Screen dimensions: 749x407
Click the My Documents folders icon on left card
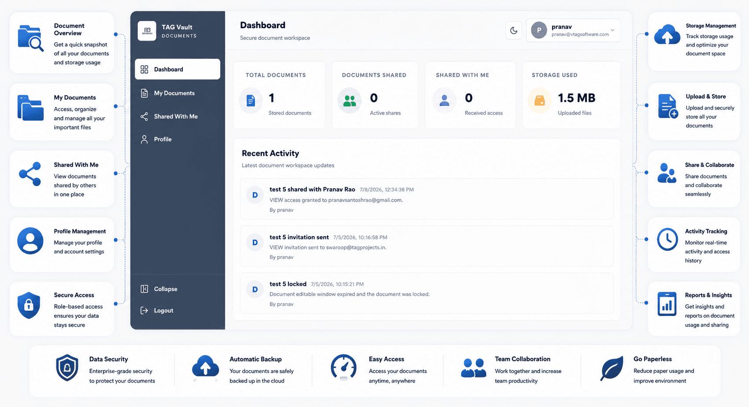[x=30, y=108]
